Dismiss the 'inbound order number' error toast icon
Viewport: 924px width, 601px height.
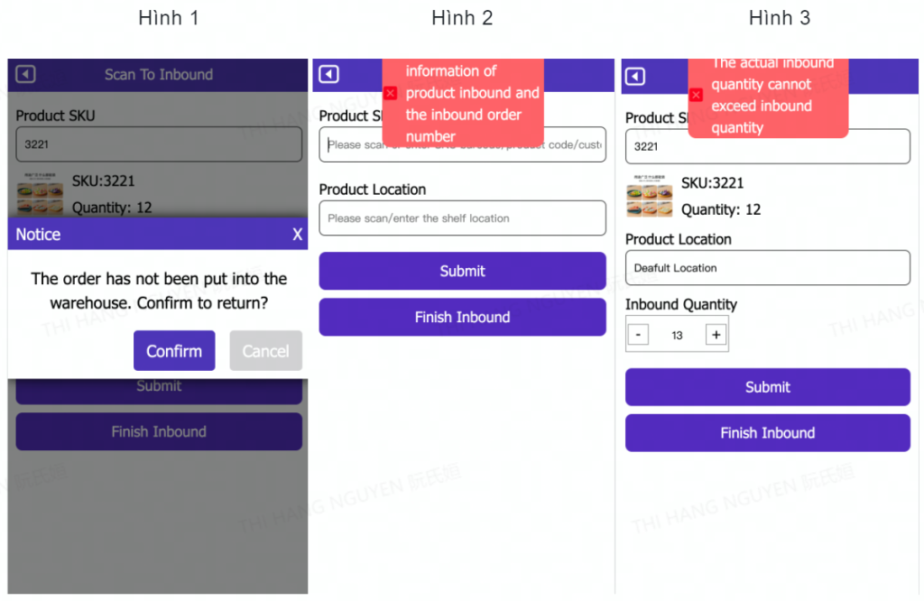(x=390, y=93)
